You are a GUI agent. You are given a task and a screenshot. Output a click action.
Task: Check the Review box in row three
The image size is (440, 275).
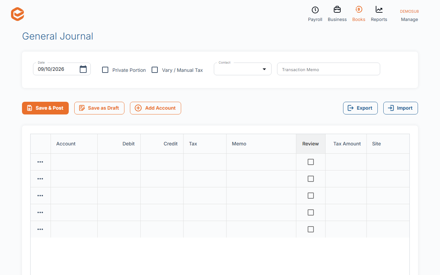311,196
